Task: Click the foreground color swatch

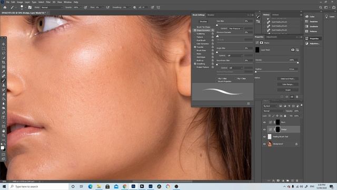Action: point(2,148)
